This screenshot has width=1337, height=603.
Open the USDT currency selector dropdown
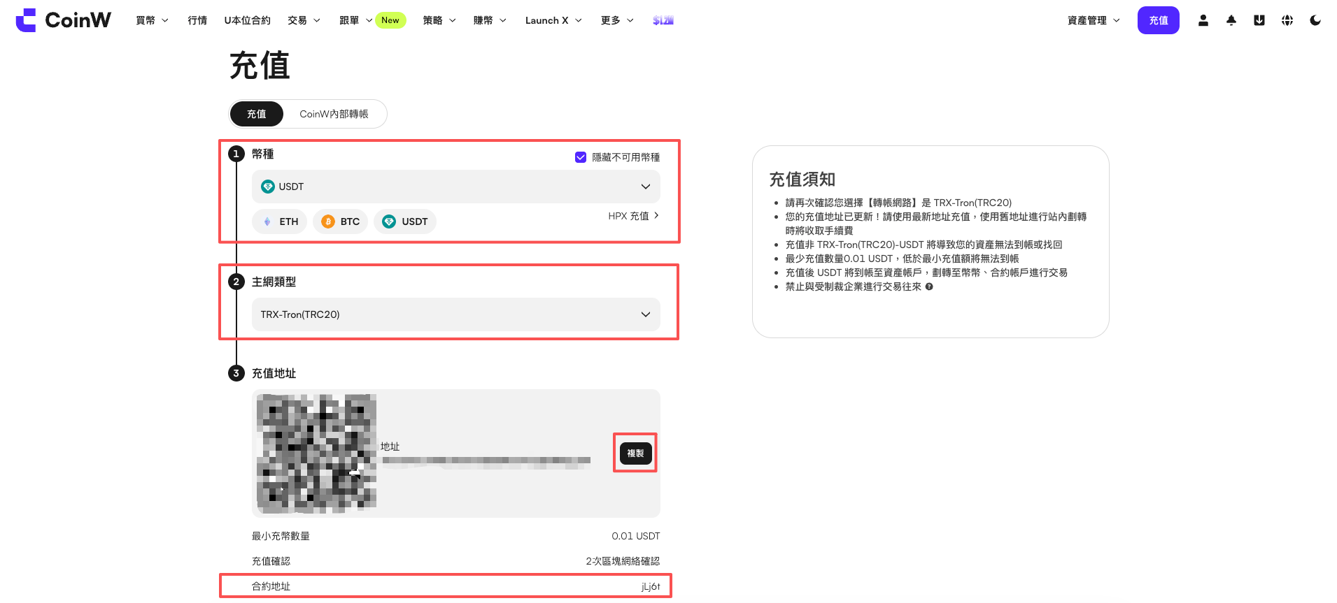click(x=456, y=187)
